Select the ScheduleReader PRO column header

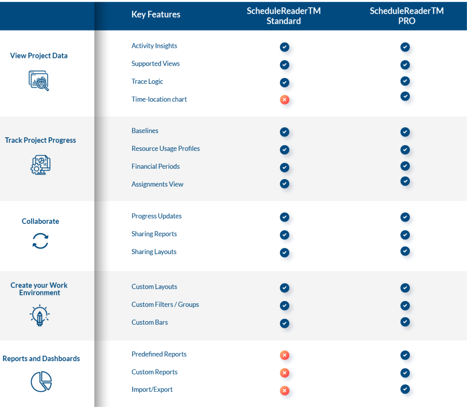point(406,16)
